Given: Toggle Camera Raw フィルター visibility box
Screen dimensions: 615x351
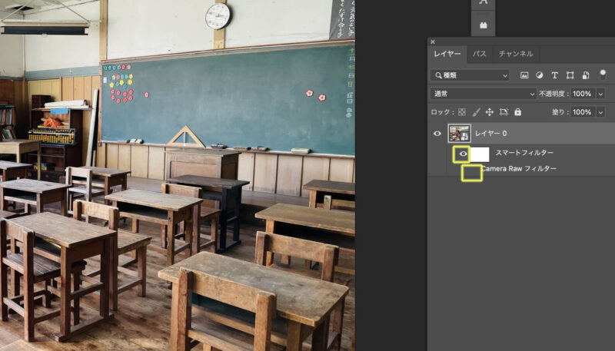Looking at the screenshot, I should tap(471, 173).
